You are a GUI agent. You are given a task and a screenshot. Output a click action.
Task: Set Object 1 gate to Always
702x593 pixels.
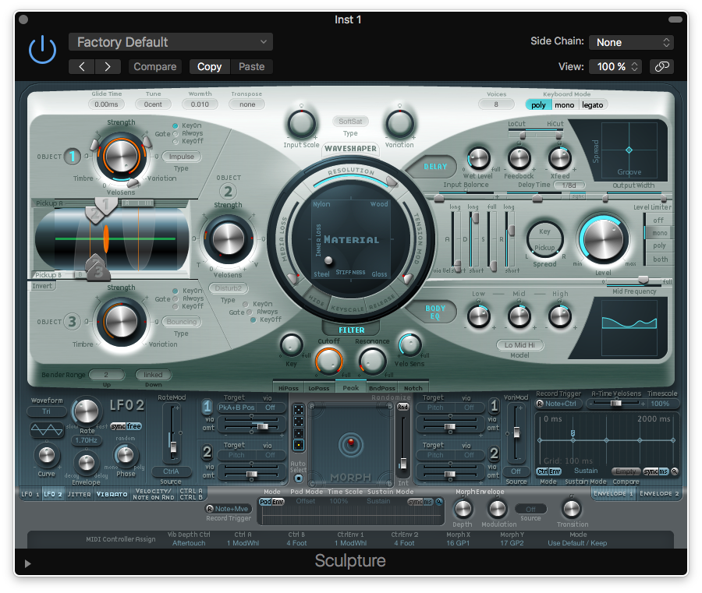(x=175, y=133)
